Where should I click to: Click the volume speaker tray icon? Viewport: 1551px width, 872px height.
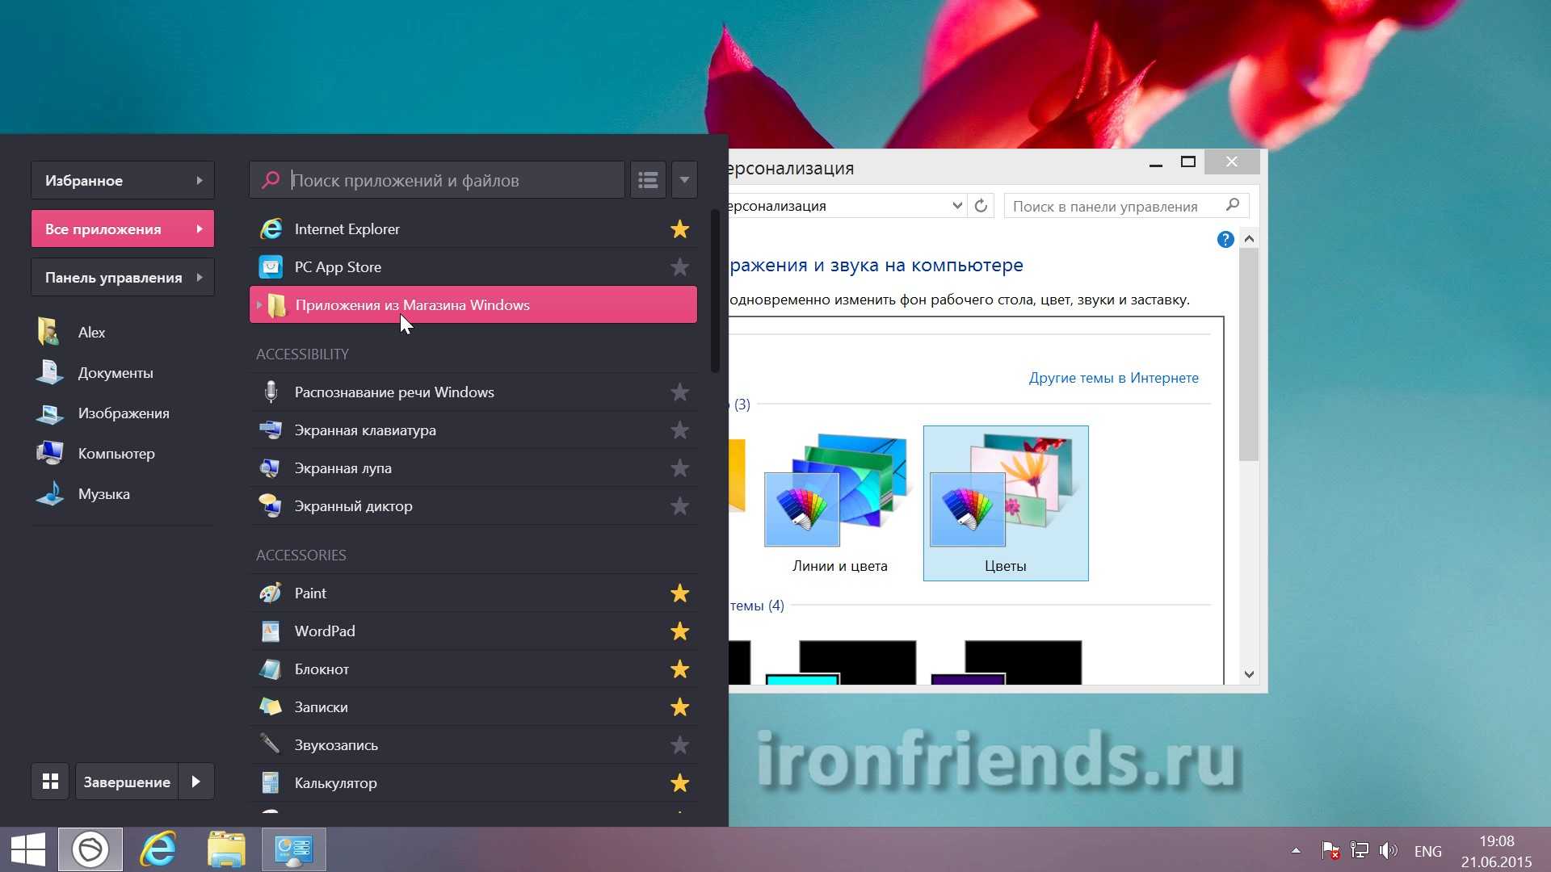[1389, 850]
